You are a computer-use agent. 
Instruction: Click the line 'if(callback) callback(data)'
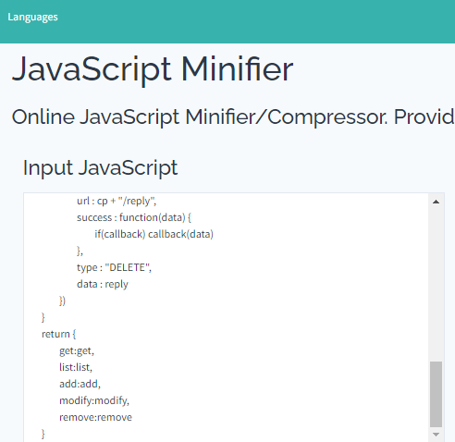154,235
